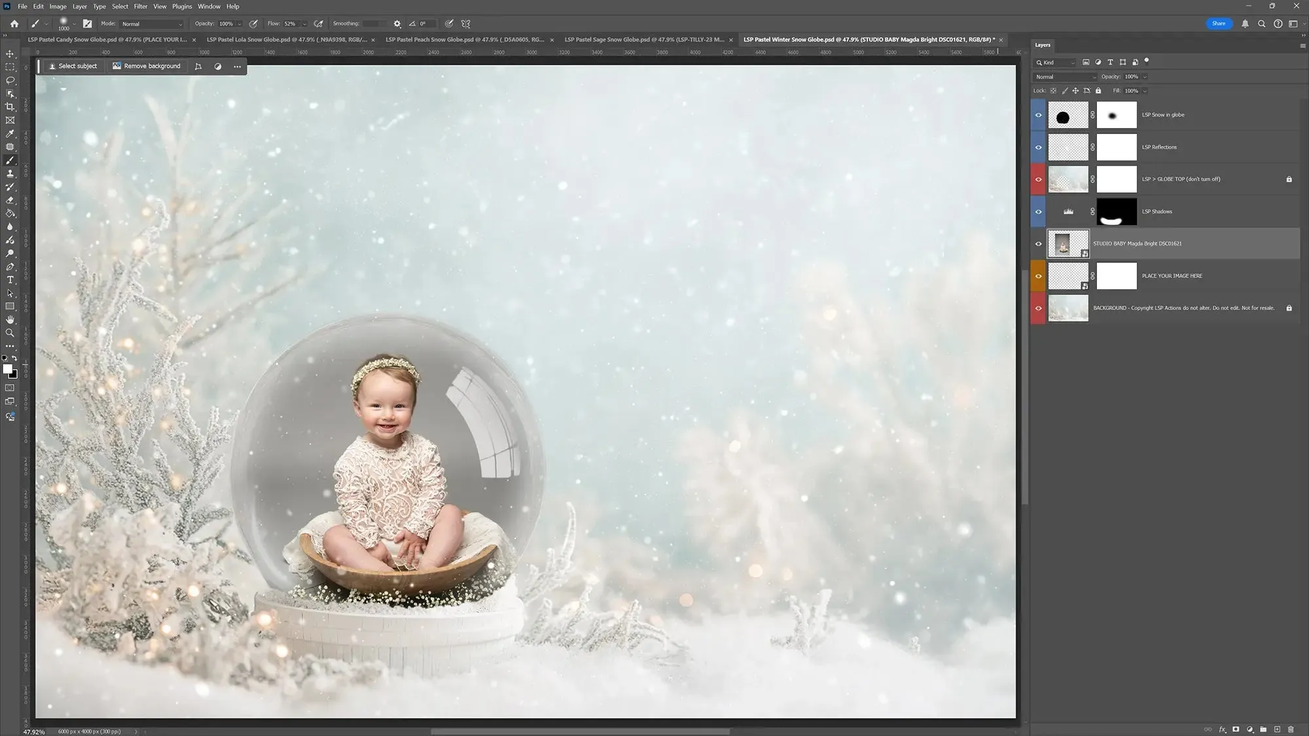Hide the STUDIO BABY Magda Bright layer

tap(1038, 244)
